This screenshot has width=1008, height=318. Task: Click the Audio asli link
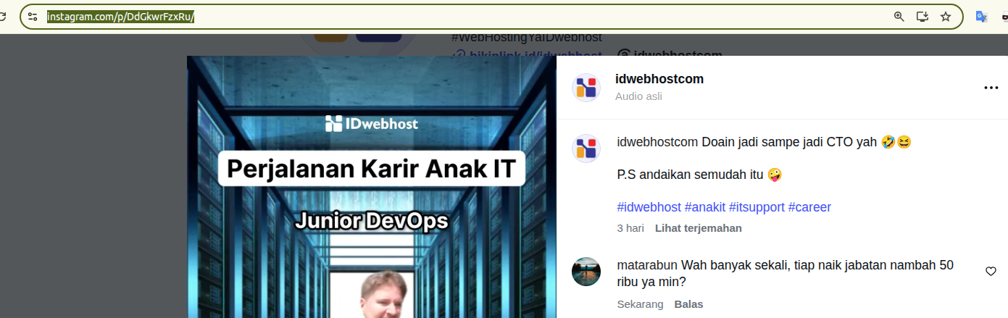click(638, 96)
